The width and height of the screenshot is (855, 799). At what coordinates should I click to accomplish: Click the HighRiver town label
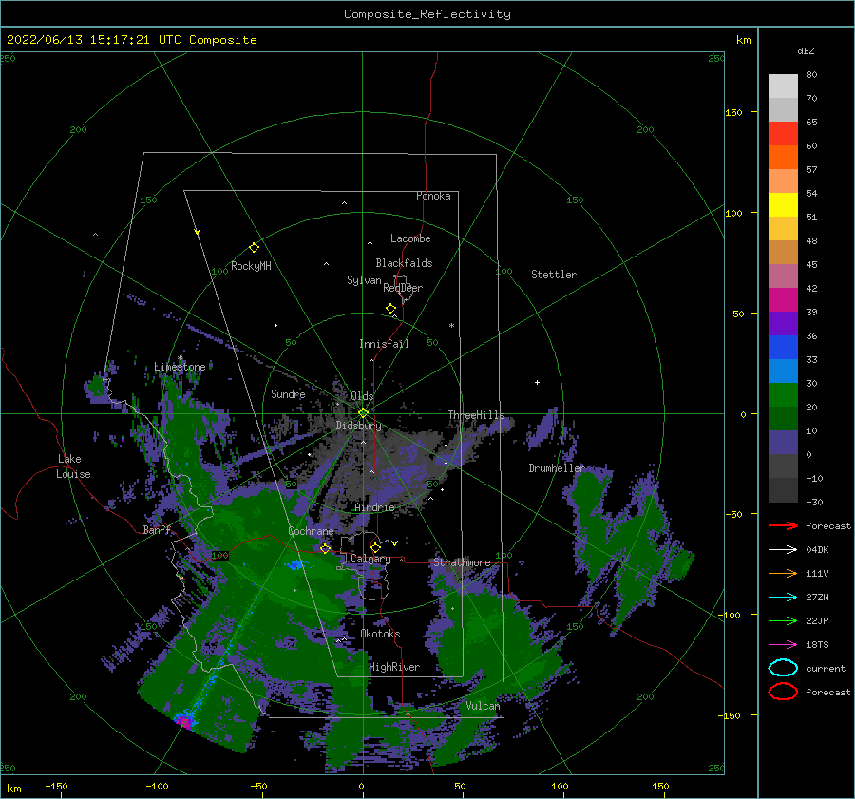[x=394, y=667]
